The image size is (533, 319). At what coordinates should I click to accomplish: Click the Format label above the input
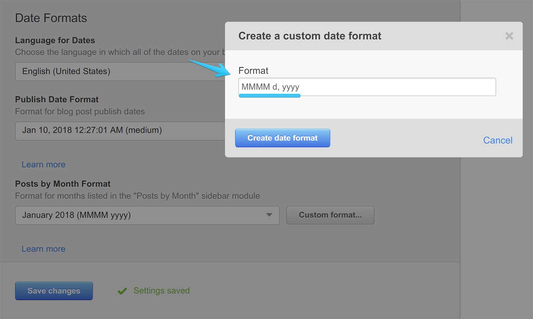253,70
